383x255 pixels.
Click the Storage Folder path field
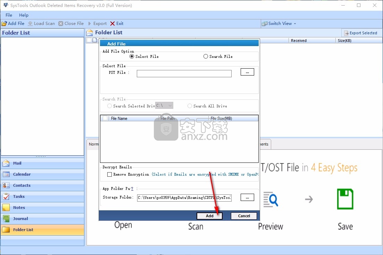pos(184,198)
